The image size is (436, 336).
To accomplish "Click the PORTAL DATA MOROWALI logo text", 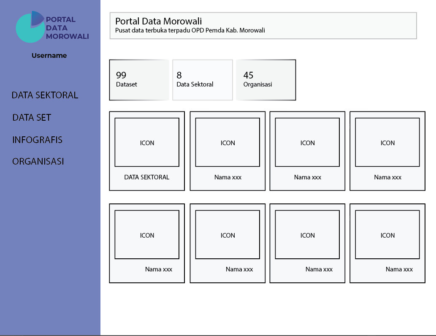I will click(67, 28).
